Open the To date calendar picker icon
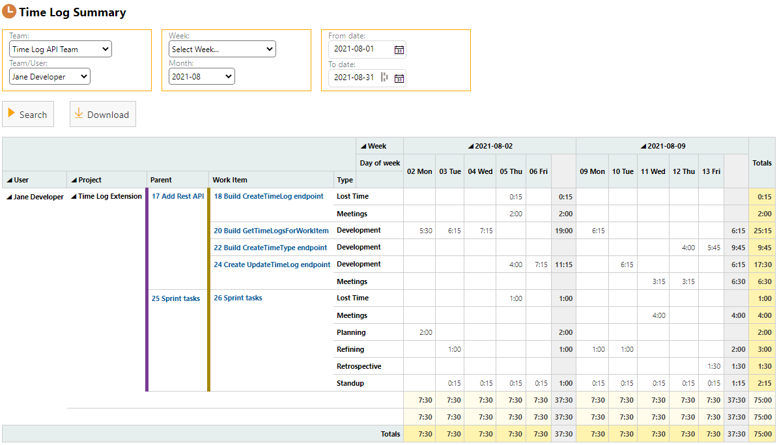The height and width of the screenshot is (445, 777). click(399, 78)
